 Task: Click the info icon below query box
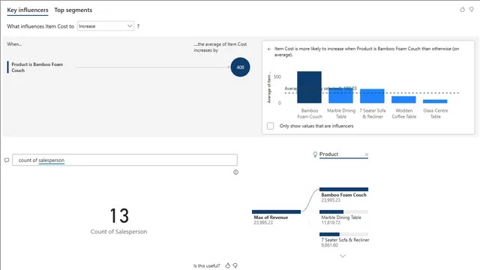tap(235, 172)
